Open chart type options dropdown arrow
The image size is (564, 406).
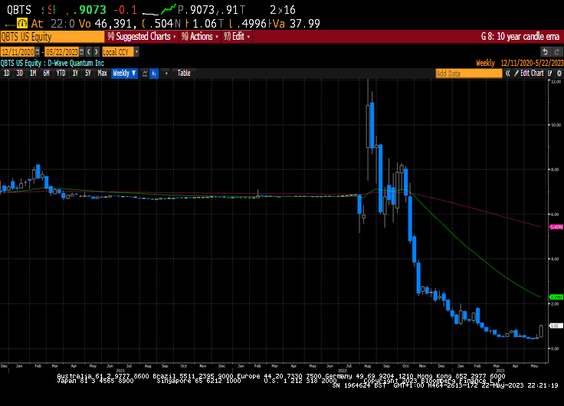(x=166, y=74)
